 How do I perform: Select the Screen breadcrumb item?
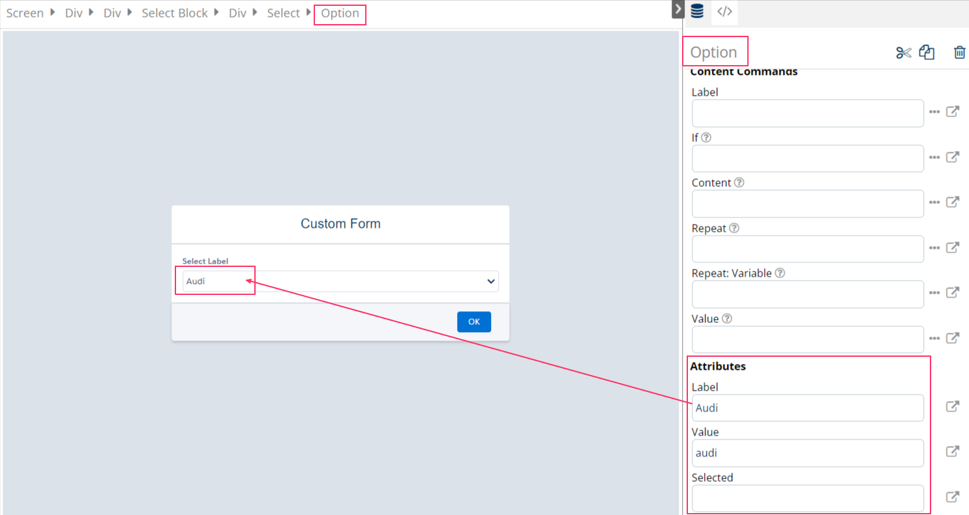[x=25, y=13]
